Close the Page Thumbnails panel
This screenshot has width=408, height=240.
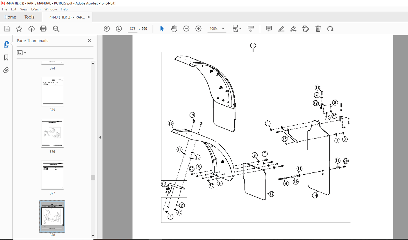[x=89, y=40]
